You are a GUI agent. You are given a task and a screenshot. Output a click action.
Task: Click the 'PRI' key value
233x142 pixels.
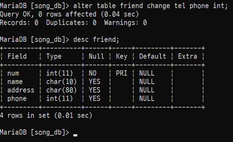tap(122, 73)
